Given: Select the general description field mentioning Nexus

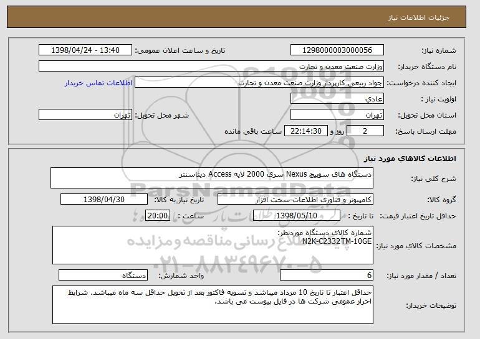Looking at the screenshot, I should [x=212, y=178].
